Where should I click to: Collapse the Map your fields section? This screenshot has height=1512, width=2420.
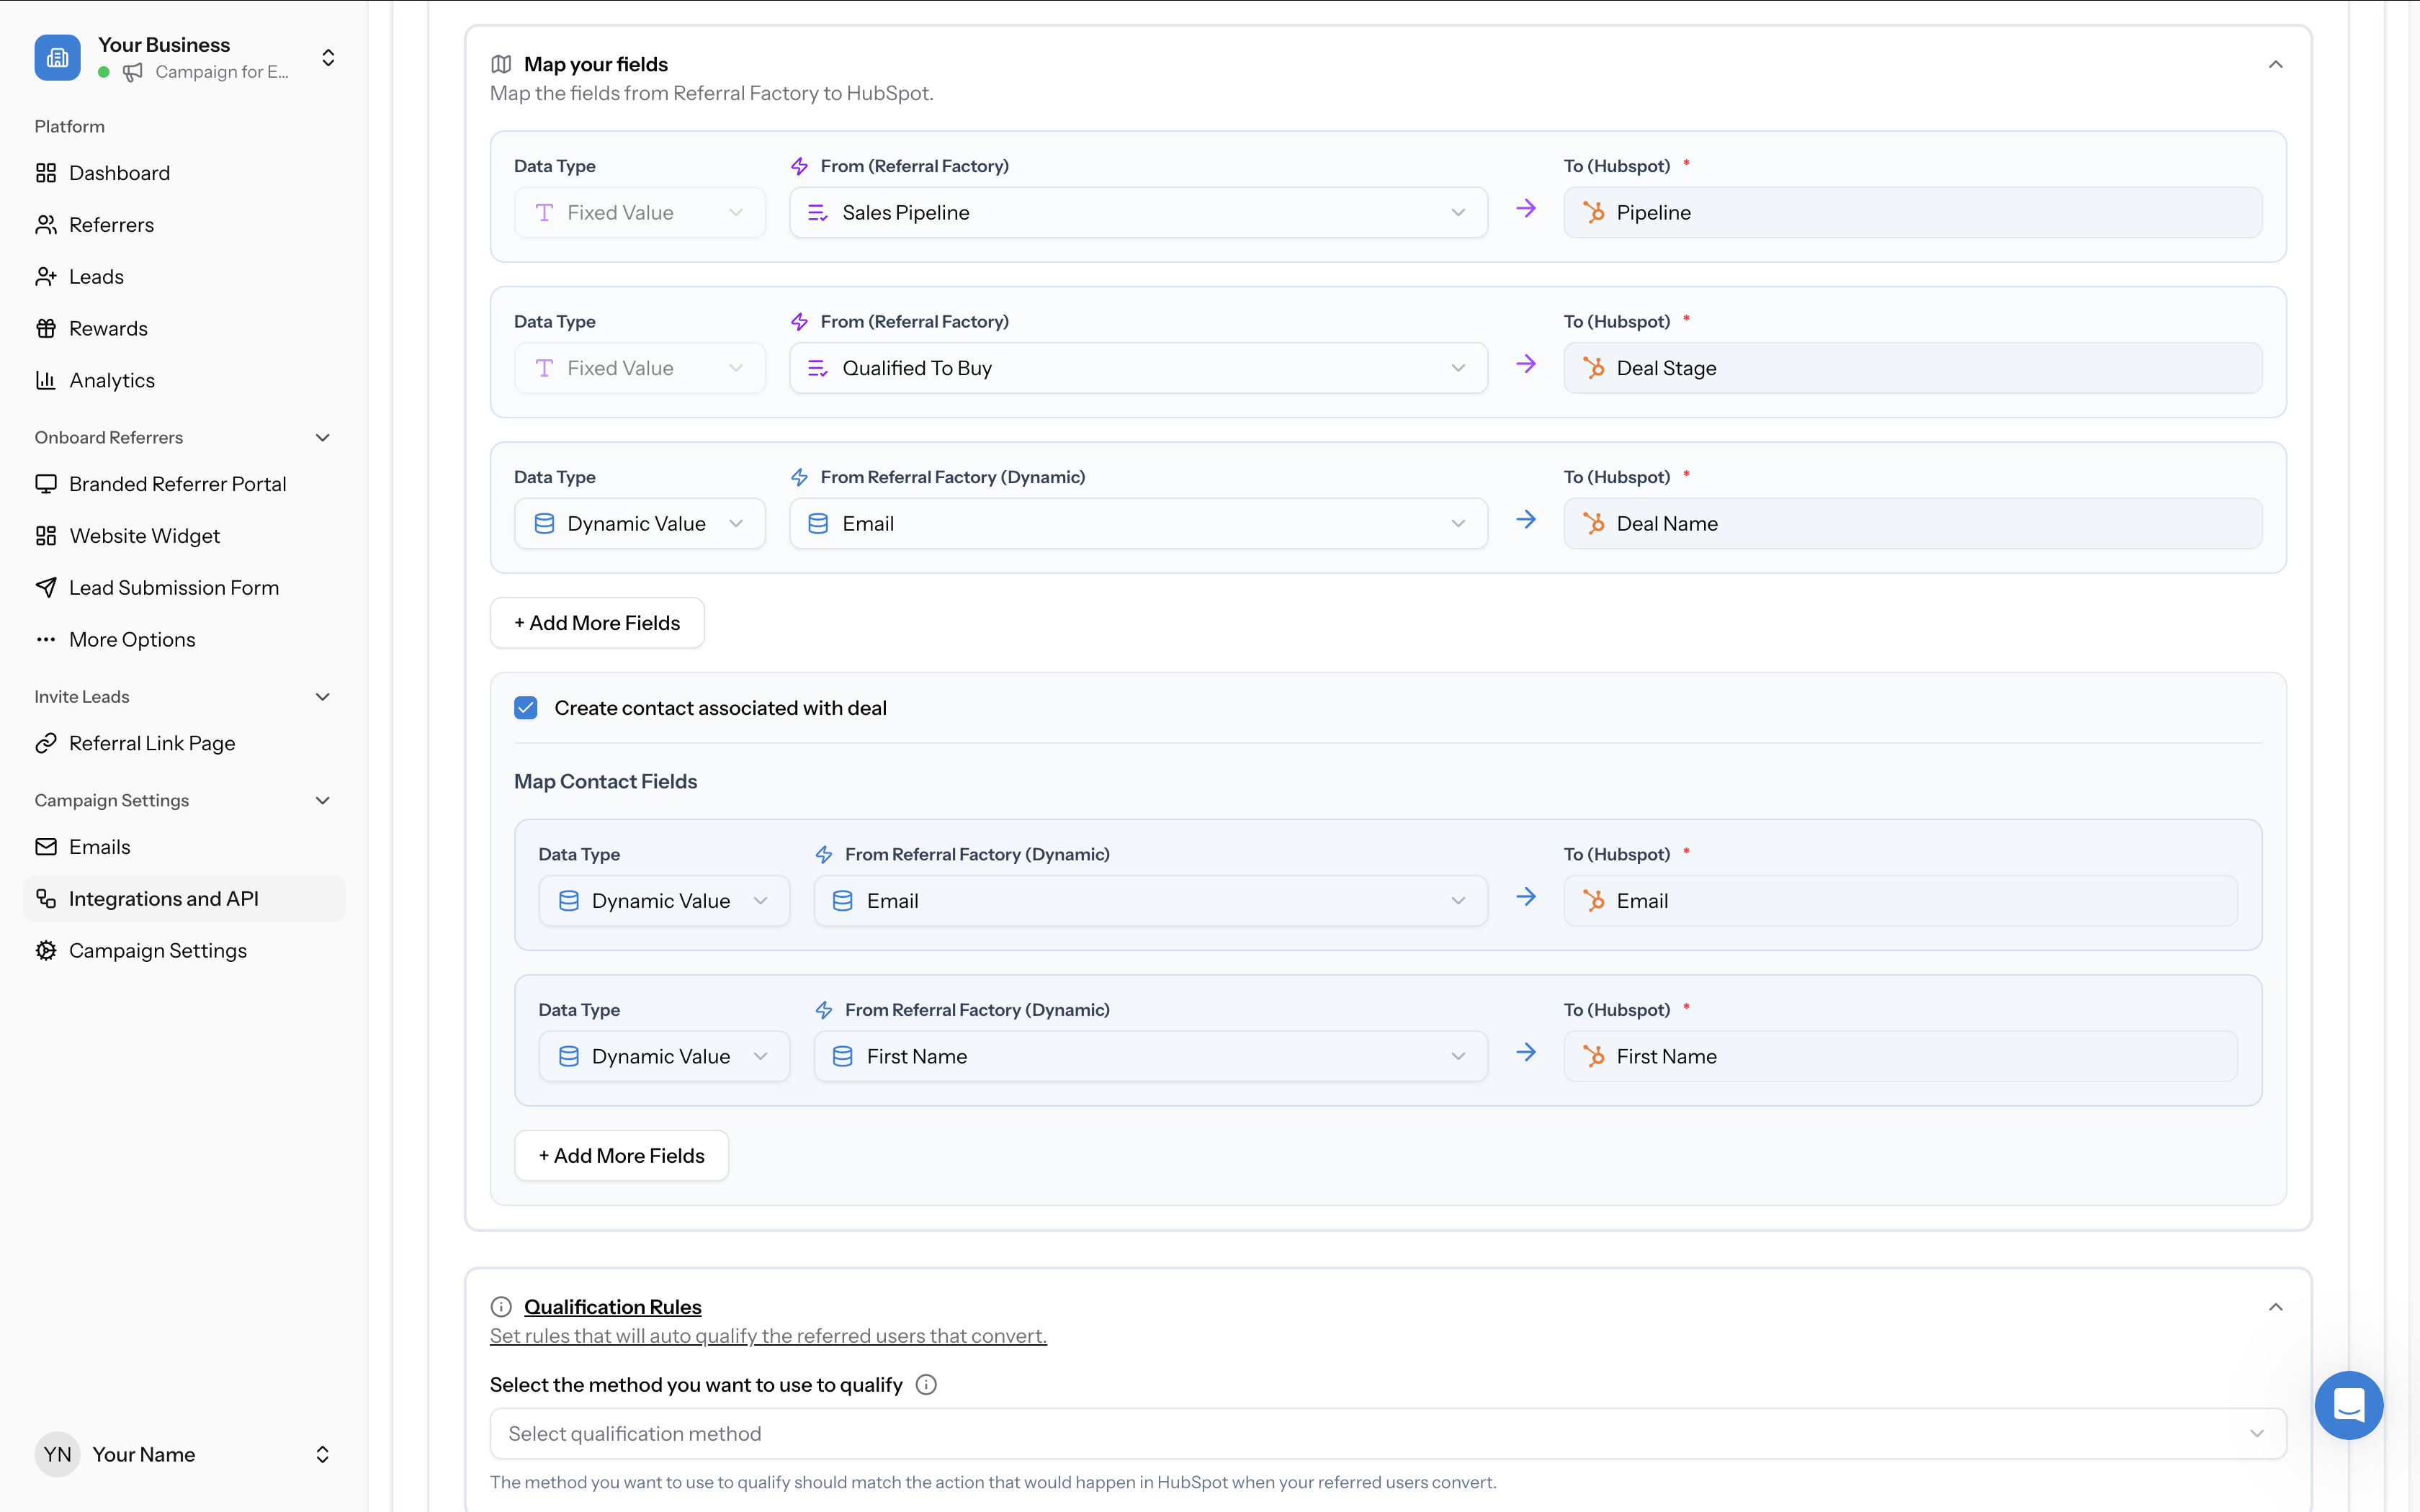point(2275,64)
